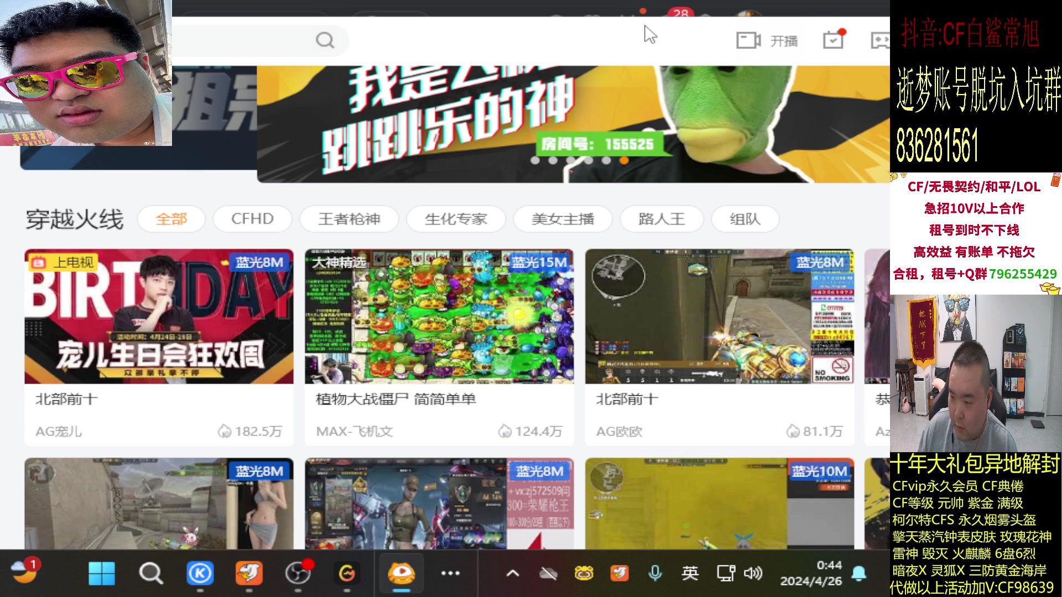Click the 开播 camera icon to start streaming
Viewport: 1062px width, 597px height.
(x=749, y=39)
